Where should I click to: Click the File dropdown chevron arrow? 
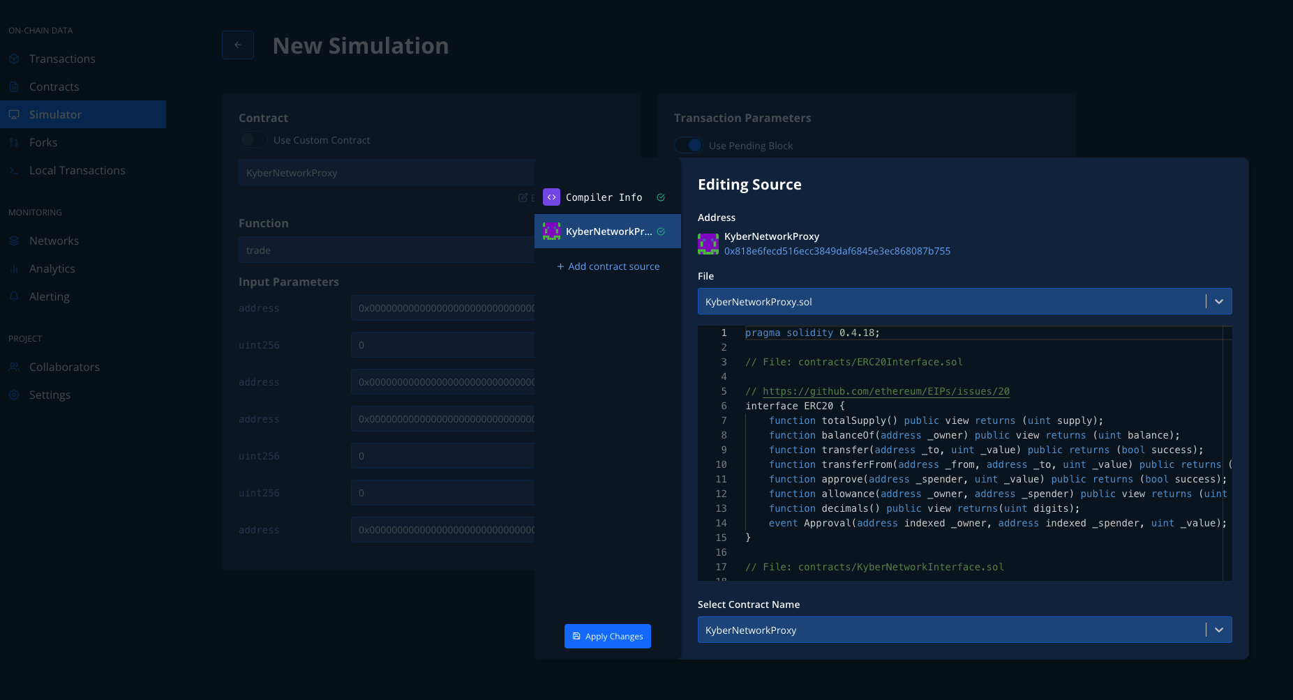coord(1219,301)
